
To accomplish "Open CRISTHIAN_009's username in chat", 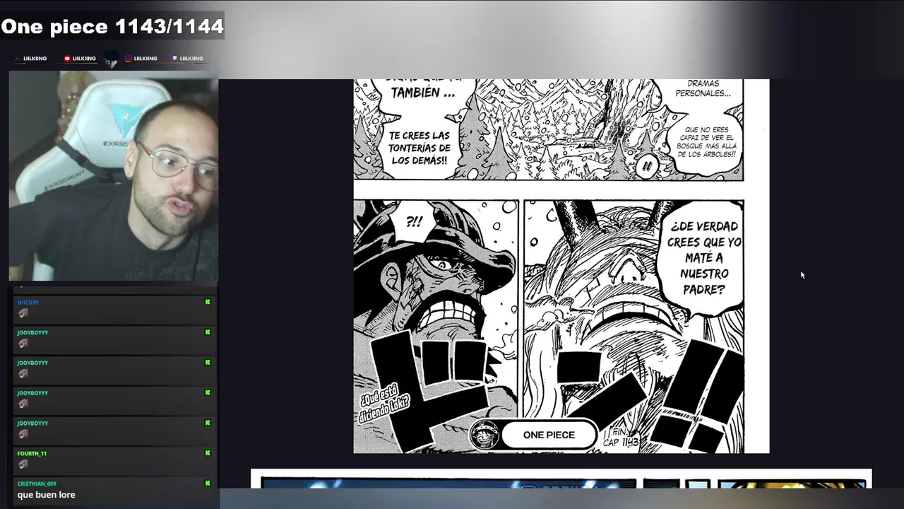I will pos(37,484).
